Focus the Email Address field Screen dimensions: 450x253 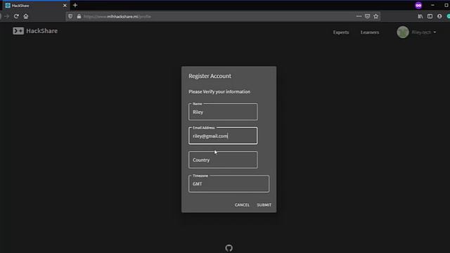(x=223, y=136)
